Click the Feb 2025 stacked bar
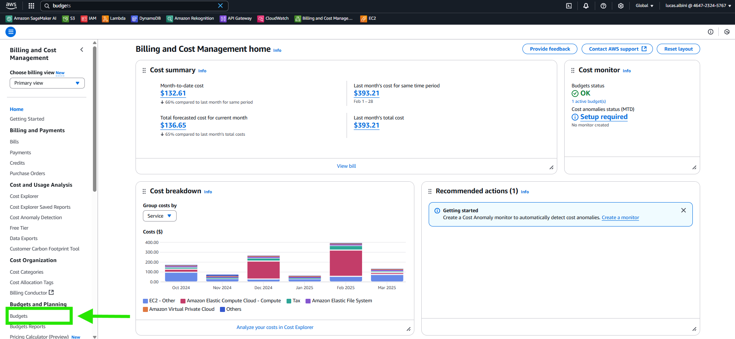 346,262
